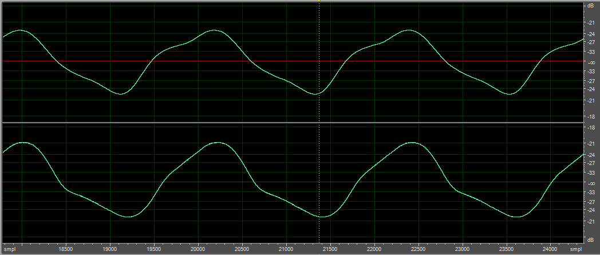Click the 23500 mark on the time ruler
Image resolution: width=600 pixels, height=255 pixels.
click(506, 249)
